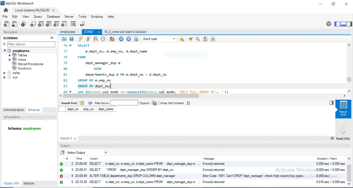Viewport: 353px width, 188px height.
Task: Switch to the 14_3_inner-join-part-ii-solution tab
Action: tap(125, 32)
